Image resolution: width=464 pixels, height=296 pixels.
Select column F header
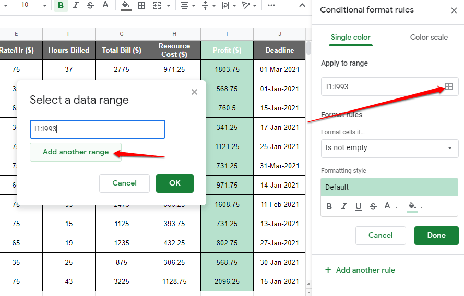click(69, 34)
